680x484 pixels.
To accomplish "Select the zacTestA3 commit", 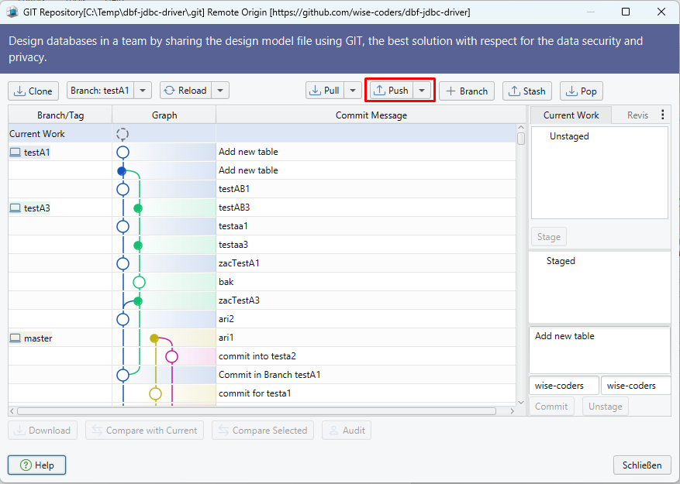I will (239, 300).
